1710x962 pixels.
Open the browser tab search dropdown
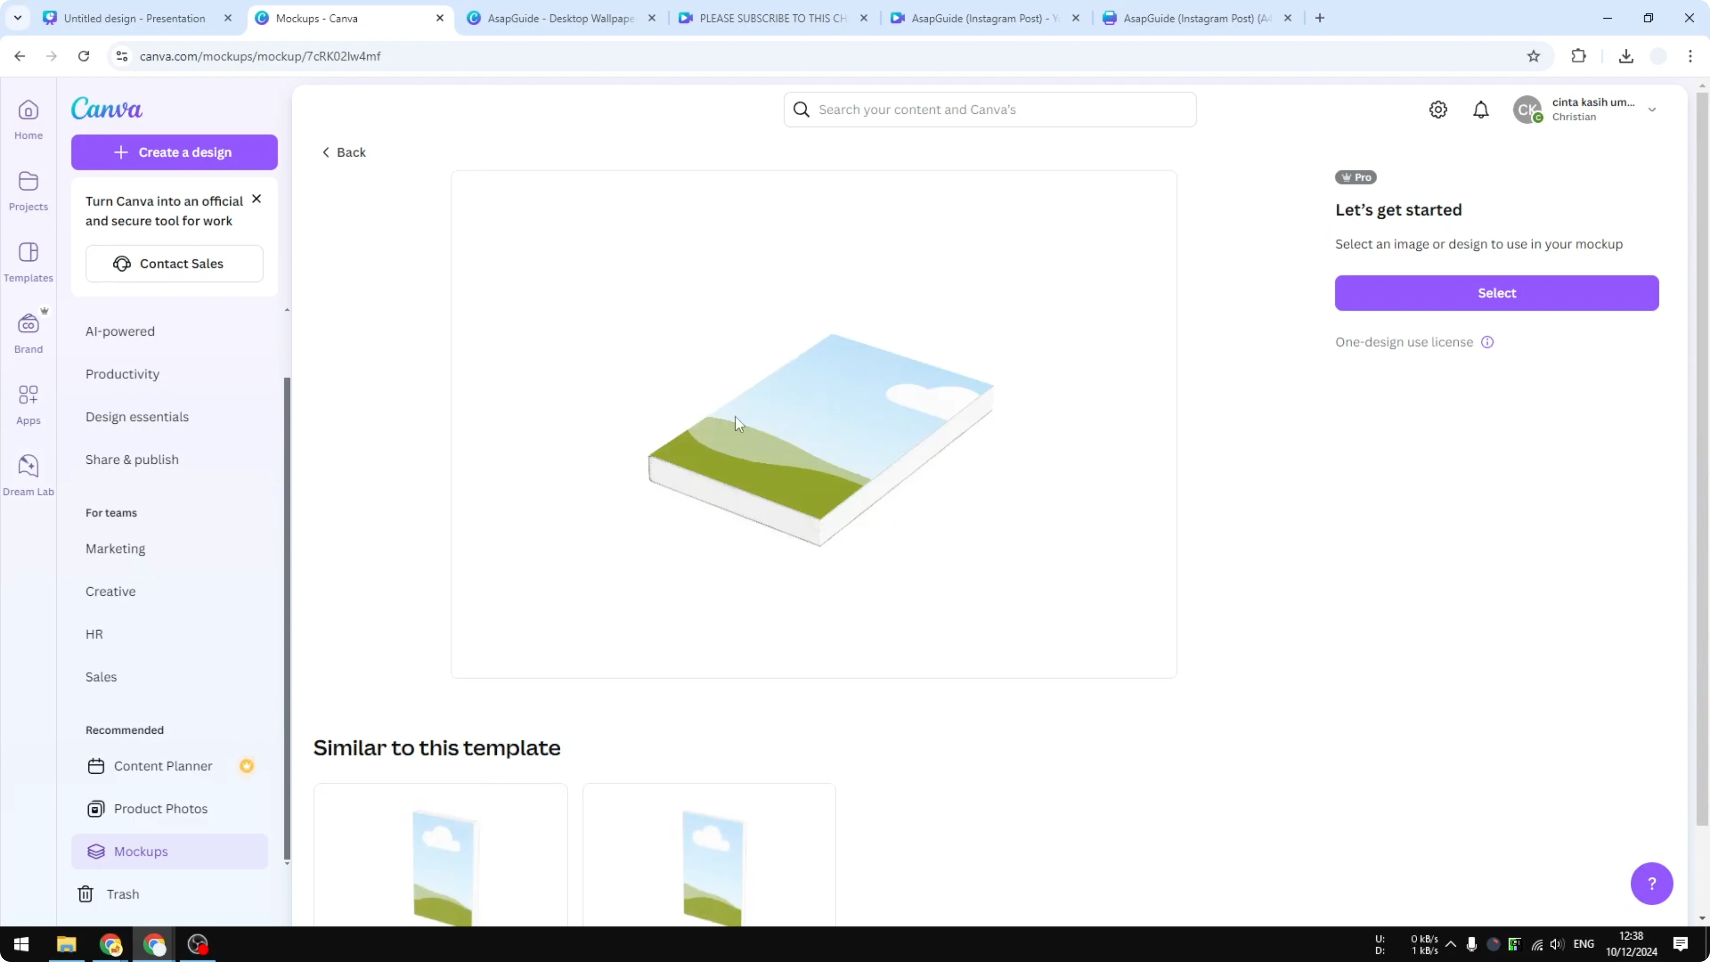pos(18,18)
